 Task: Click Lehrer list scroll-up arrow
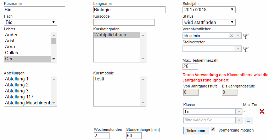point(54,35)
